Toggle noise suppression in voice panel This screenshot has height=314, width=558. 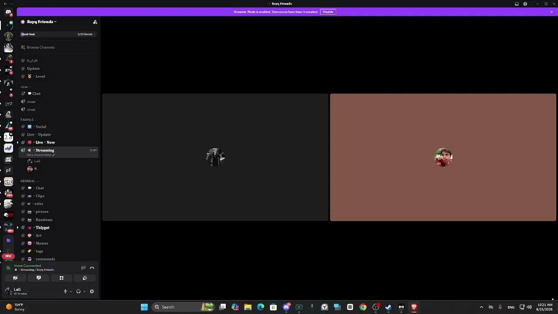click(x=83, y=268)
